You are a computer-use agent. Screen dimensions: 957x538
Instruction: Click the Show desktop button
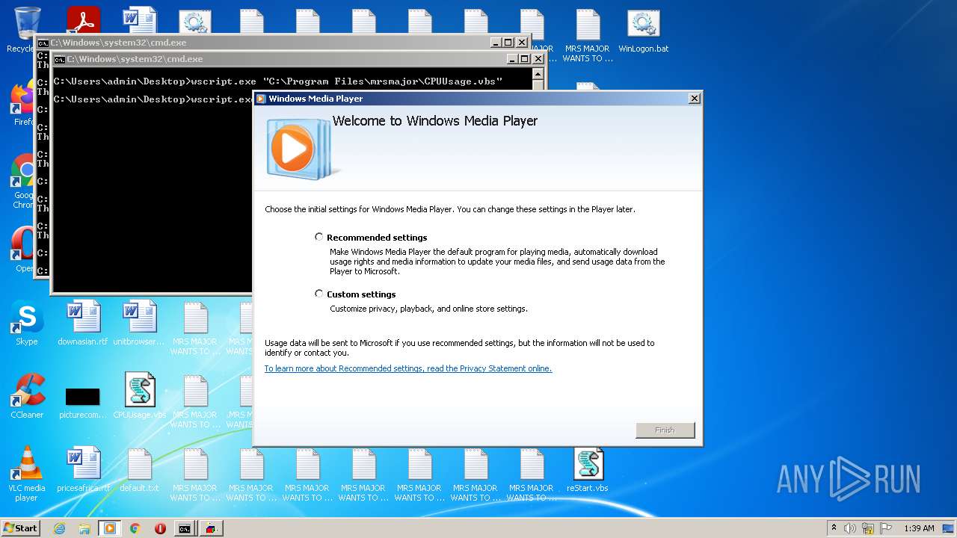pos(949,528)
